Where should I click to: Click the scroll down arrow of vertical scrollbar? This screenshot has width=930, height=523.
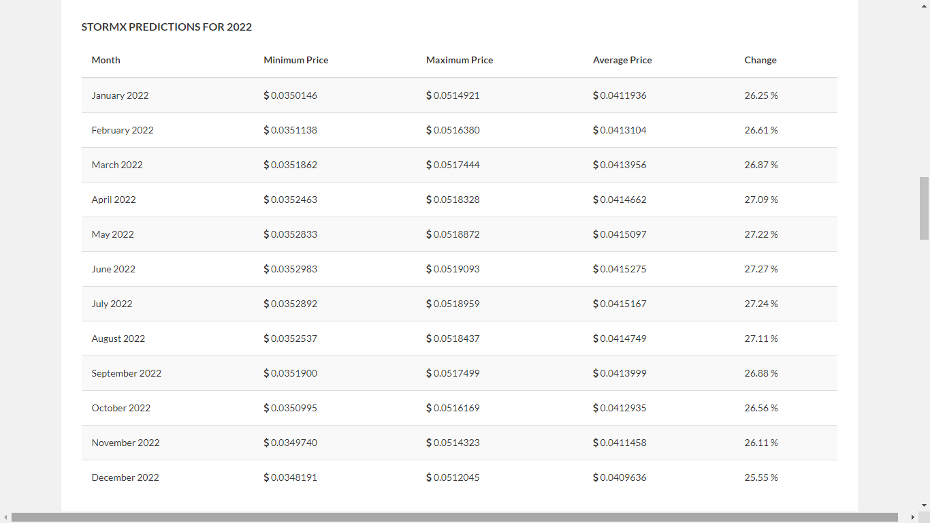coord(924,505)
